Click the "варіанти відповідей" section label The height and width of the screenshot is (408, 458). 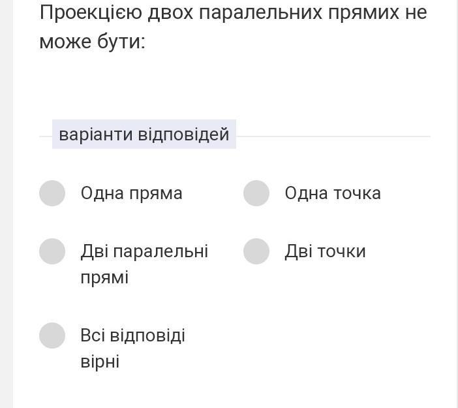coord(144,134)
